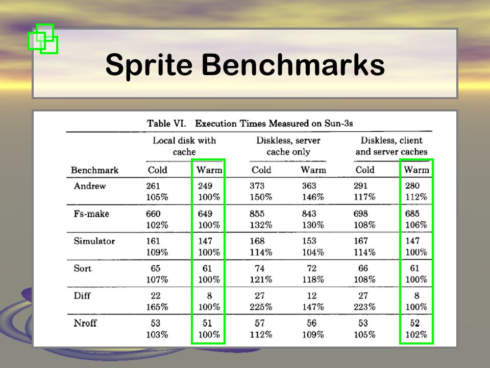
Task: Click the "103%" cell in the Nroff row
Action: (157, 334)
